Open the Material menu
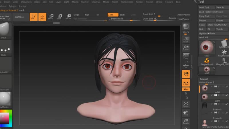This screenshot has width=229, height=129. coord(96,2)
